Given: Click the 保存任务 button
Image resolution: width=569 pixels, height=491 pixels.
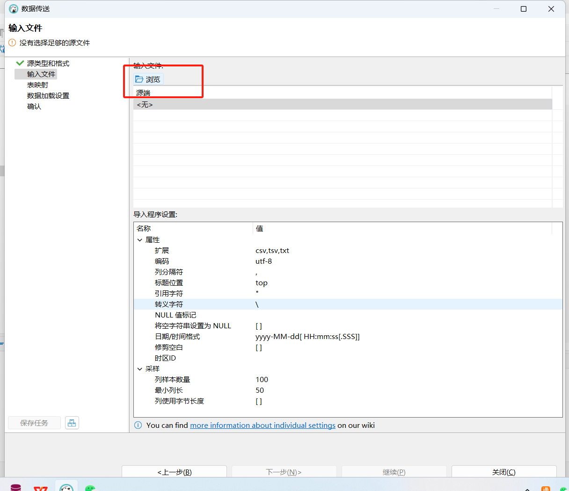Looking at the screenshot, I should pos(34,423).
